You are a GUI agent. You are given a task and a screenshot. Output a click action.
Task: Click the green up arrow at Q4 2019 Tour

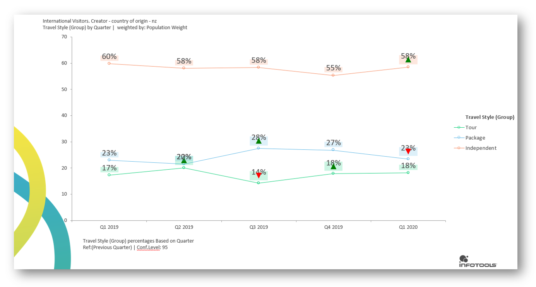333,166
